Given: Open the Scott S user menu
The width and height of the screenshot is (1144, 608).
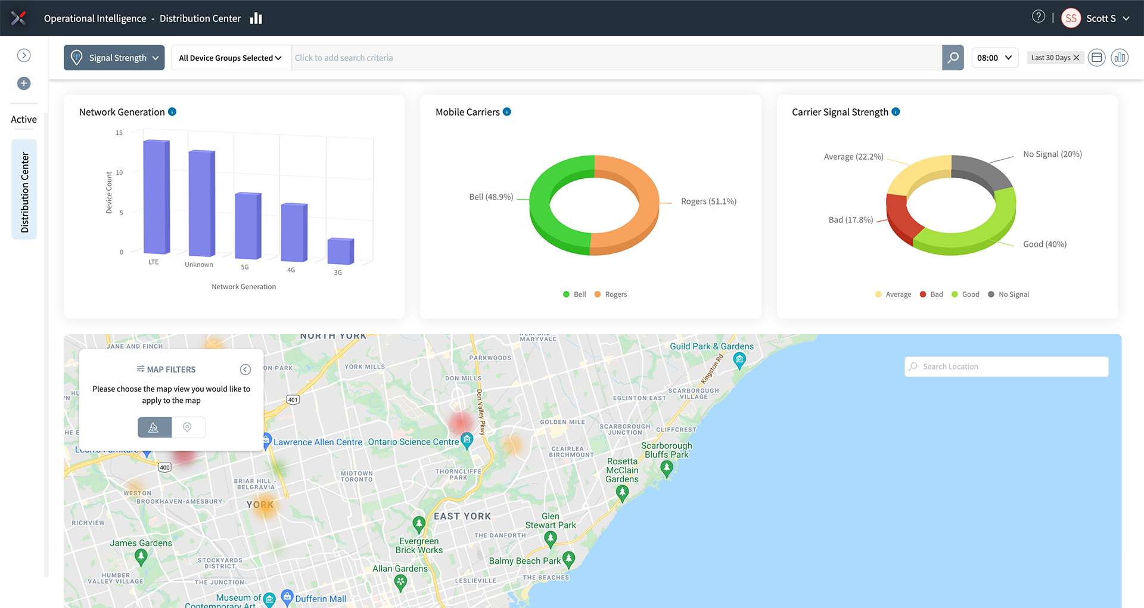Looking at the screenshot, I should (x=1096, y=18).
